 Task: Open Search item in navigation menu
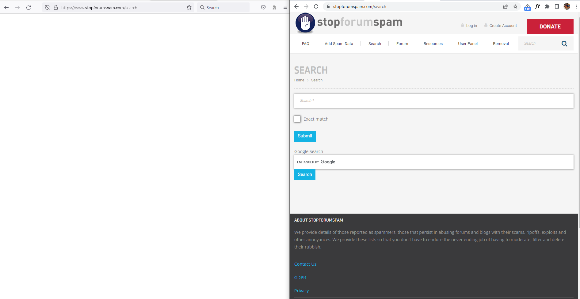[375, 43]
